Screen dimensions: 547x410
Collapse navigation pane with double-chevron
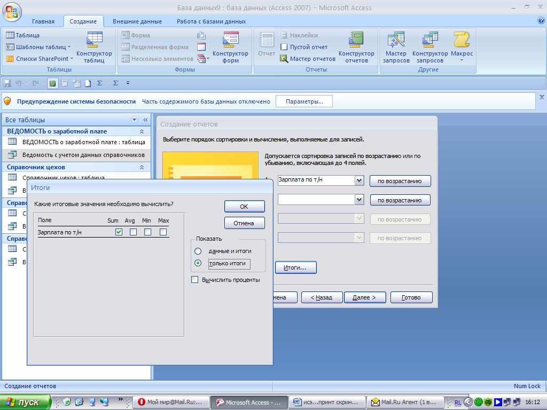pos(145,120)
